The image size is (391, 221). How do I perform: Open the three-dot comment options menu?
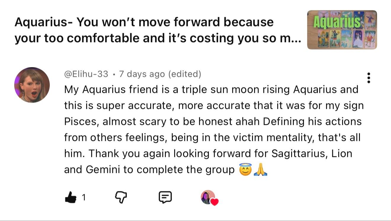coord(368,78)
